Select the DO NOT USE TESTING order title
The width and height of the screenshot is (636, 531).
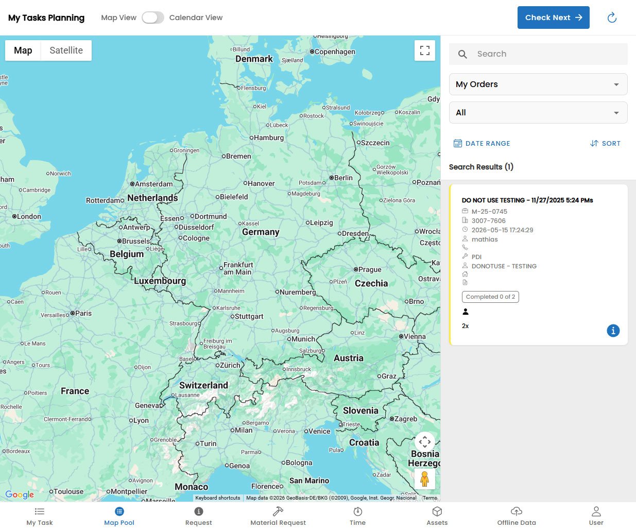[527, 200]
